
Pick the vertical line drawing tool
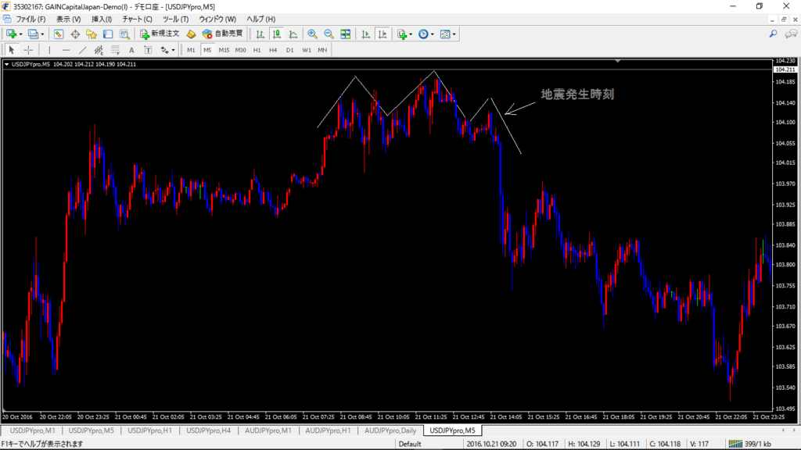point(49,50)
